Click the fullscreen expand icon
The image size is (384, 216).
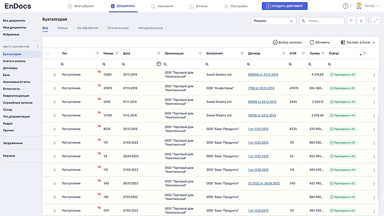(x=375, y=21)
